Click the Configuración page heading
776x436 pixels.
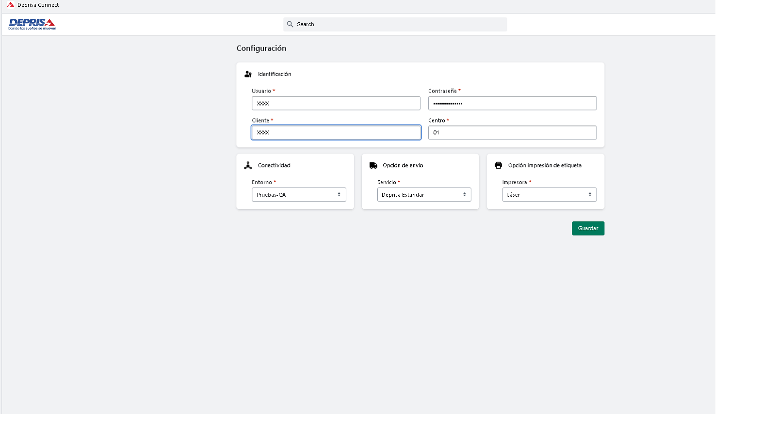(x=261, y=48)
